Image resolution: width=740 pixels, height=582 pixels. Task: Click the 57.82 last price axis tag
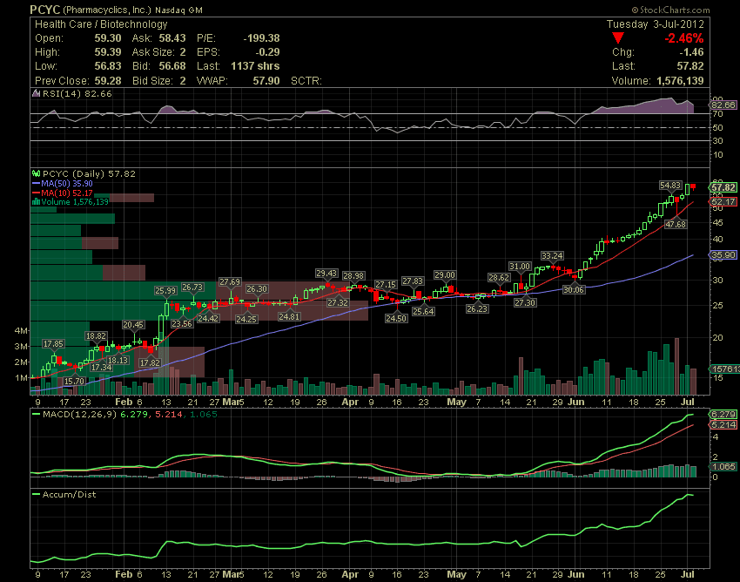click(x=723, y=187)
